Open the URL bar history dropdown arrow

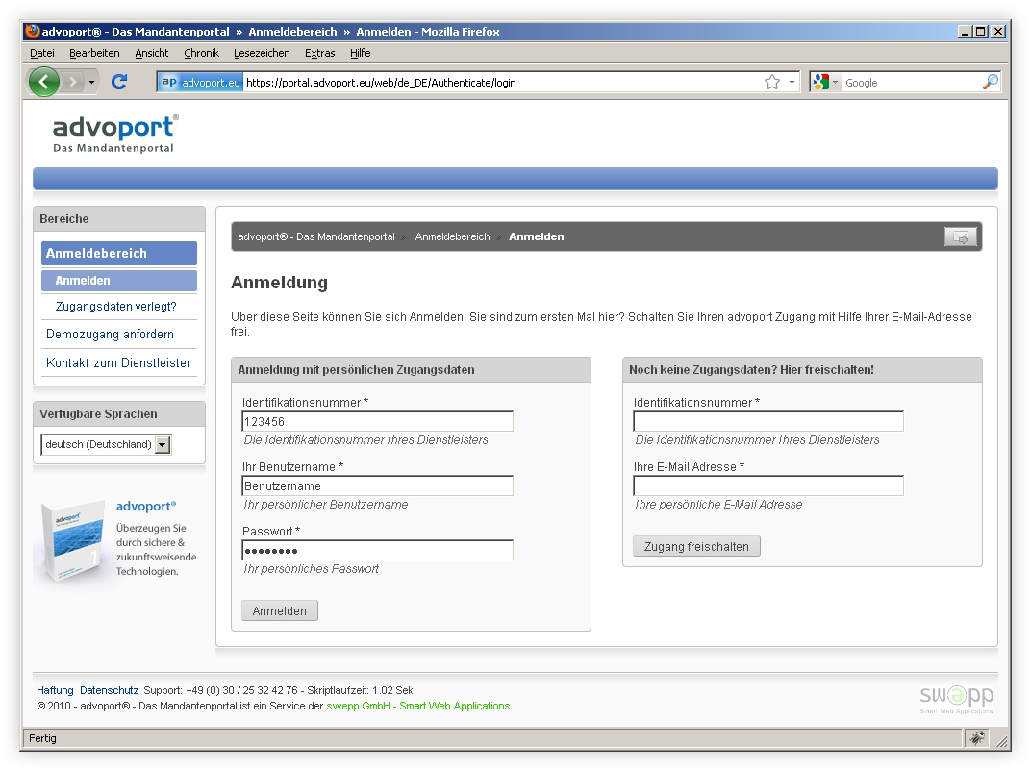click(x=792, y=82)
